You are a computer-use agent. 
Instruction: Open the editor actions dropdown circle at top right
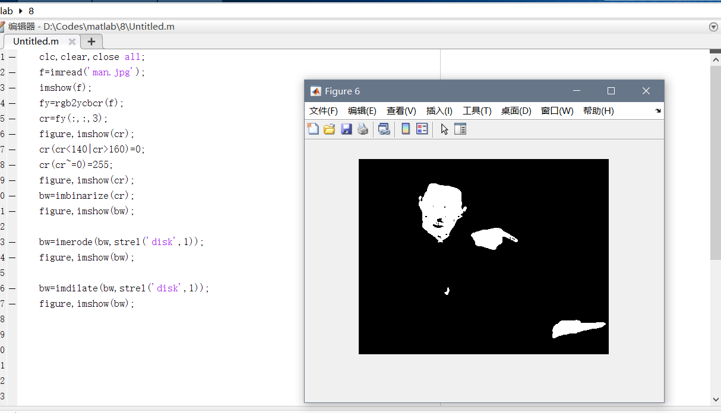pyautogui.click(x=714, y=27)
